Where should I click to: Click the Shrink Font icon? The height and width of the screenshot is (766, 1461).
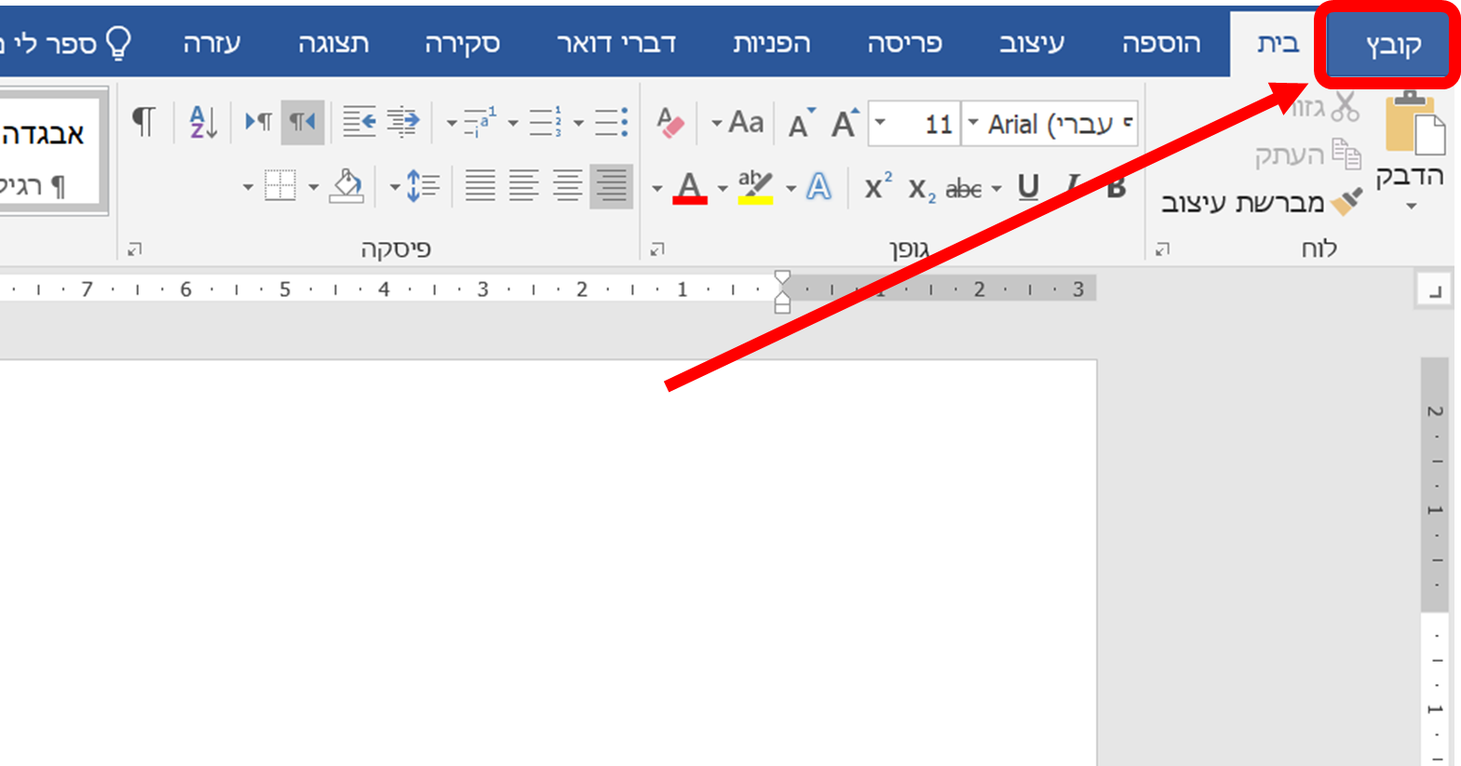[x=801, y=123]
